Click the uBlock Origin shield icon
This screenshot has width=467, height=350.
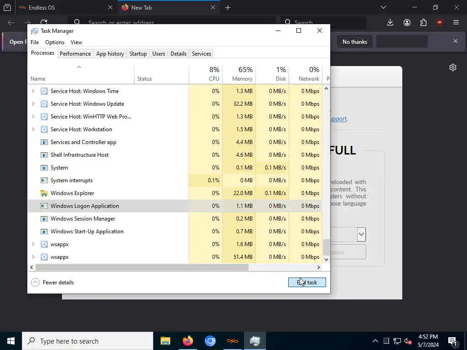tap(440, 22)
